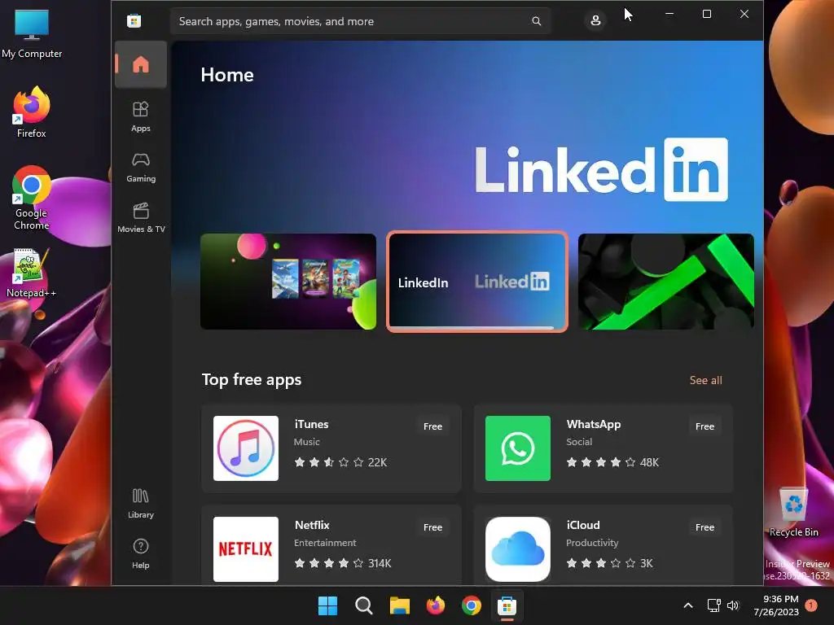Click the Netflix star rating 314K

coord(343,563)
